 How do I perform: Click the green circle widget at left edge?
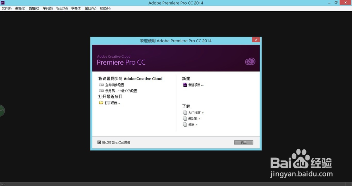click(2, 110)
